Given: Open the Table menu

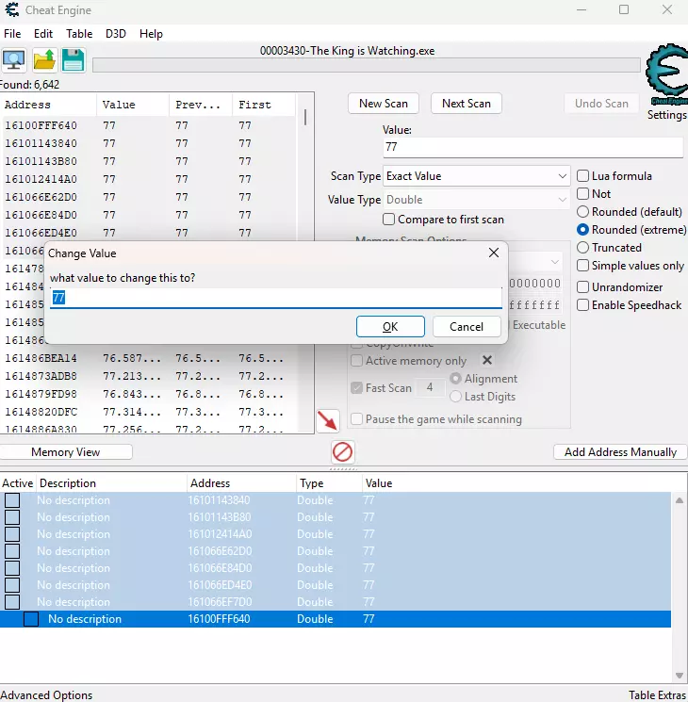Looking at the screenshot, I should coord(79,34).
